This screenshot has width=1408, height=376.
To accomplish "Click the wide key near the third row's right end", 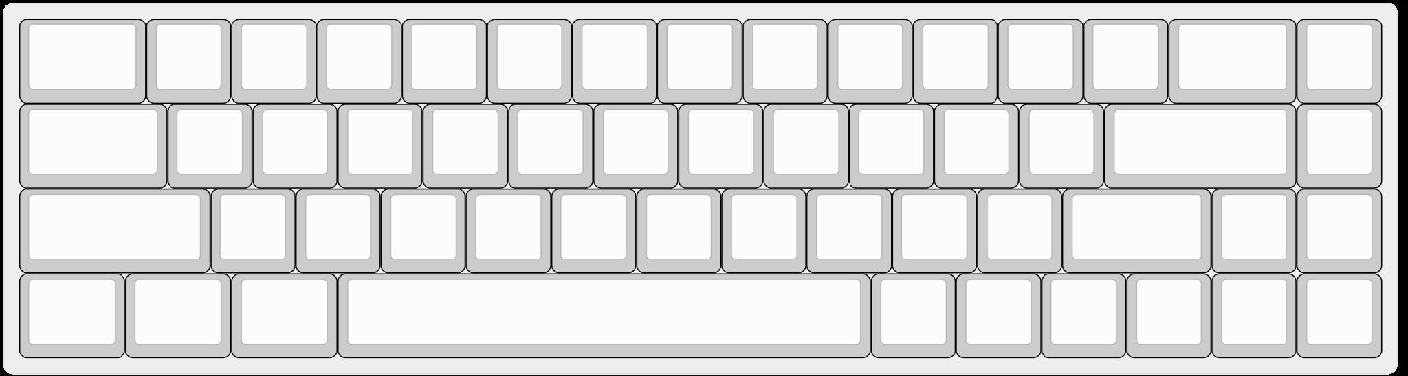I will [1137, 231].
